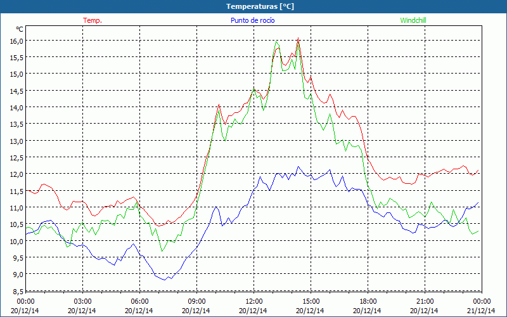
Task: Click the blue dew point minimum near 07:00
Action: click(165, 280)
